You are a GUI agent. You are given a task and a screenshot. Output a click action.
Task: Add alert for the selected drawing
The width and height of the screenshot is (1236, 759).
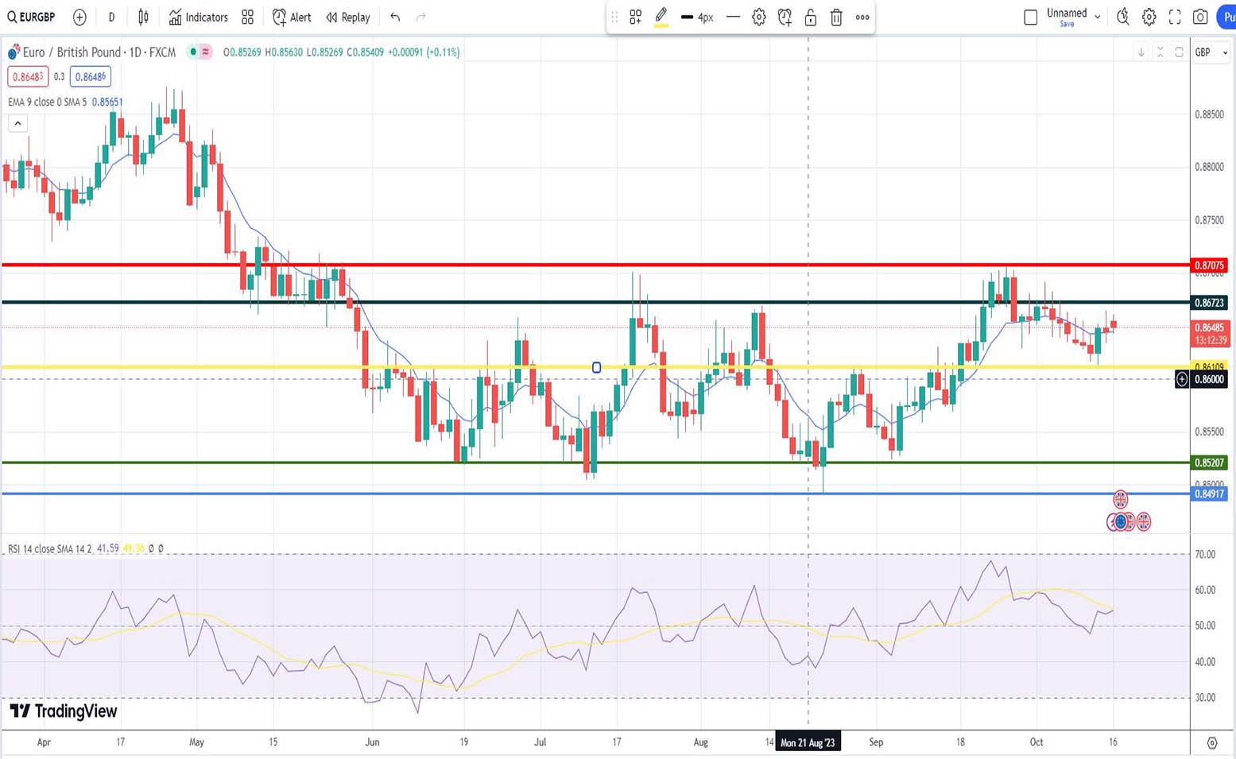pos(785,17)
